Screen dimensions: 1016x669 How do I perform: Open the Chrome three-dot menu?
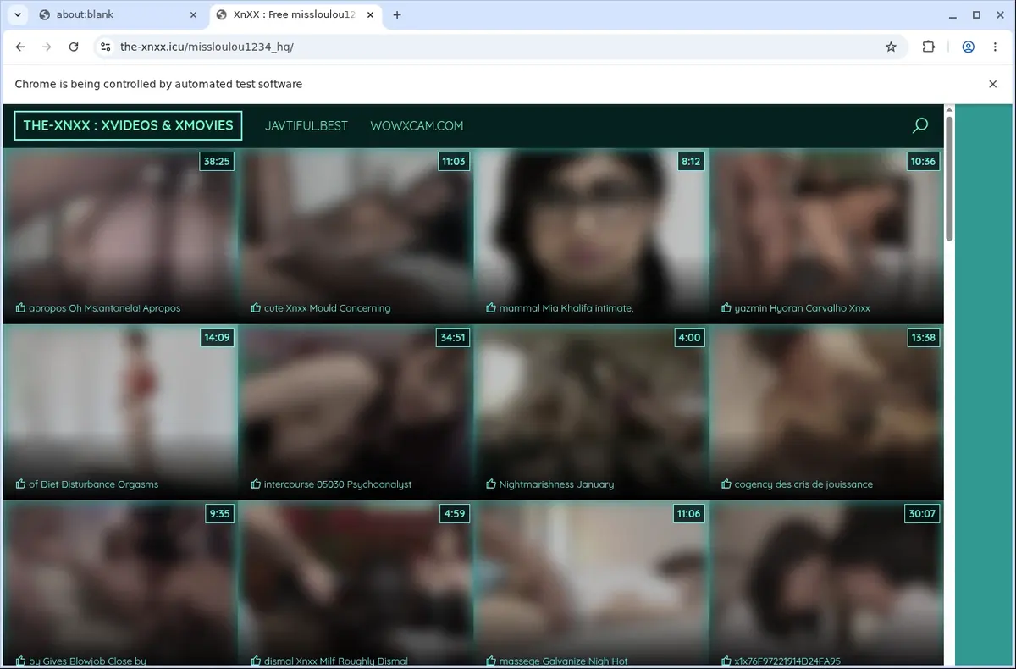click(x=995, y=47)
